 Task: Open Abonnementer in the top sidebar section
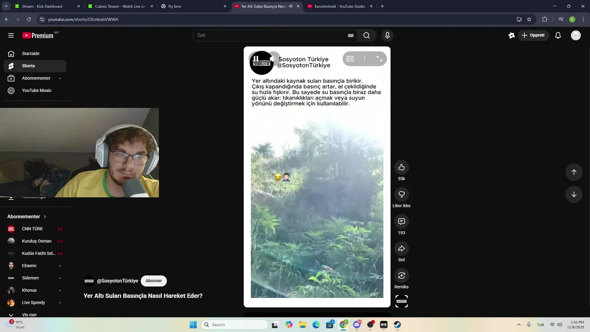click(35, 78)
